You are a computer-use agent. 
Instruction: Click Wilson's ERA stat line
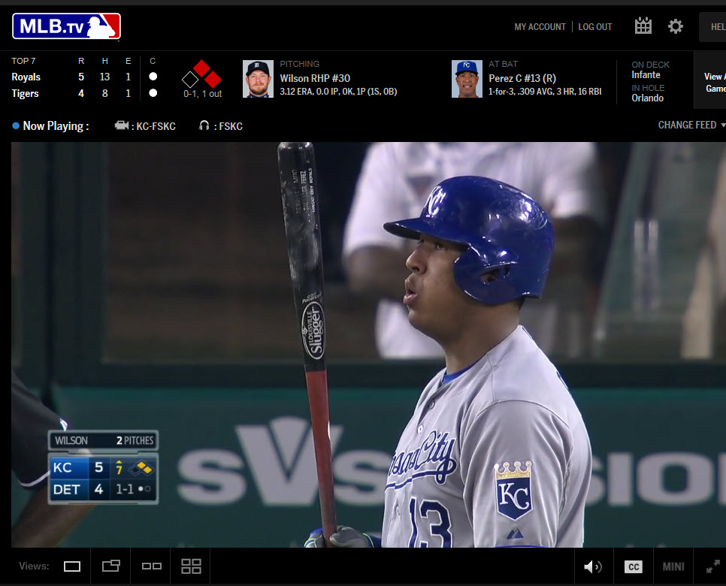(338, 92)
